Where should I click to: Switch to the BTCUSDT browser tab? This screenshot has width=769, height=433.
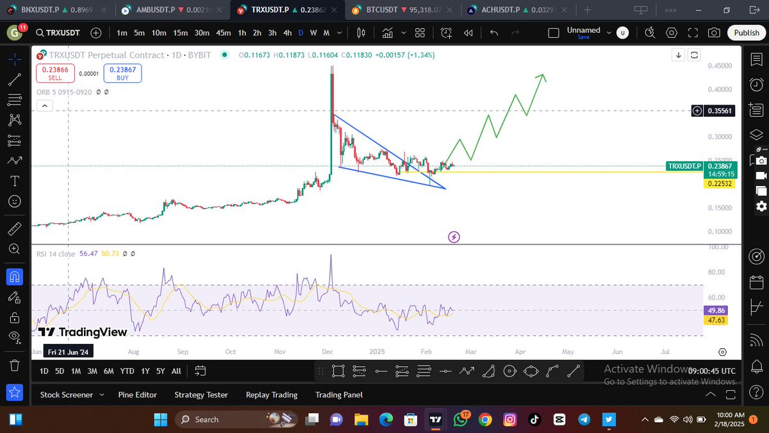click(x=401, y=10)
